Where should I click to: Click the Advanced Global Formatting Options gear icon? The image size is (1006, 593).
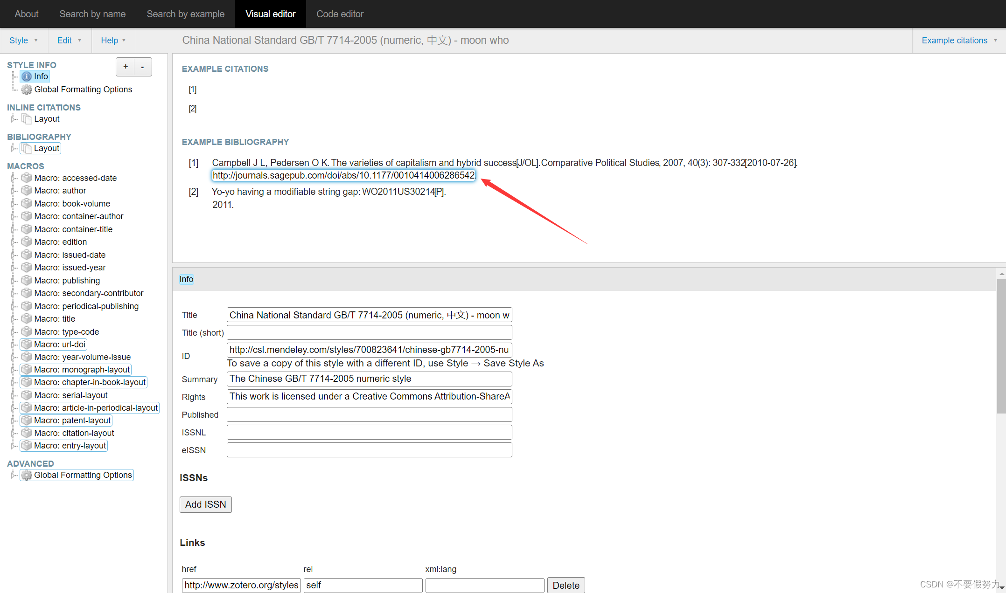coord(27,475)
